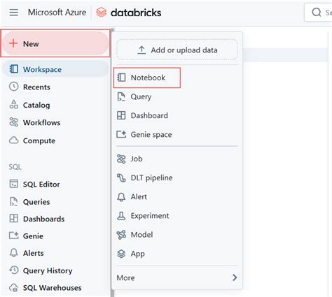Click the Alert bell icon in the New menu
The height and width of the screenshot is (297, 332).
pyautogui.click(x=121, y=197)
